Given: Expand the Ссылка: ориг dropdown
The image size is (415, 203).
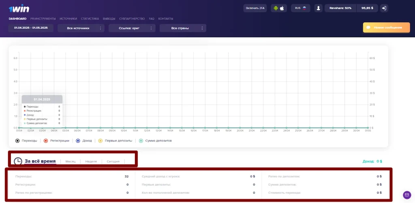Looking at the screenshot, I should (x=132, y=28).
